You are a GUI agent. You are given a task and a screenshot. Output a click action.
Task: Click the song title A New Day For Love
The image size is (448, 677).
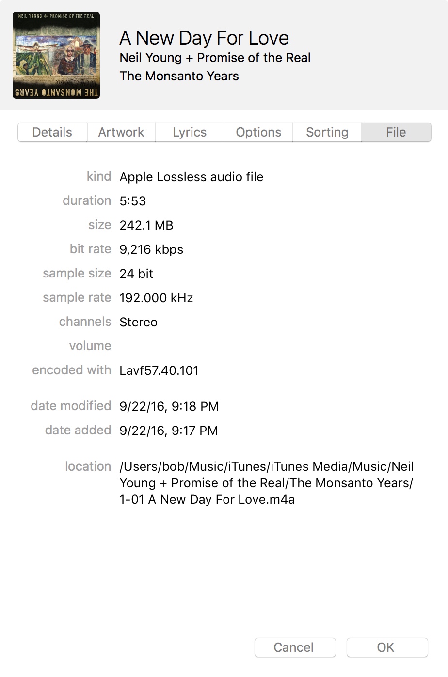tap(204, 38)
